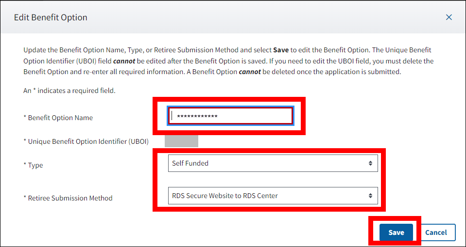The image size is (466, 247).
Task: Open the Type dropdown showing Self Funded
Action: [272, 163]
